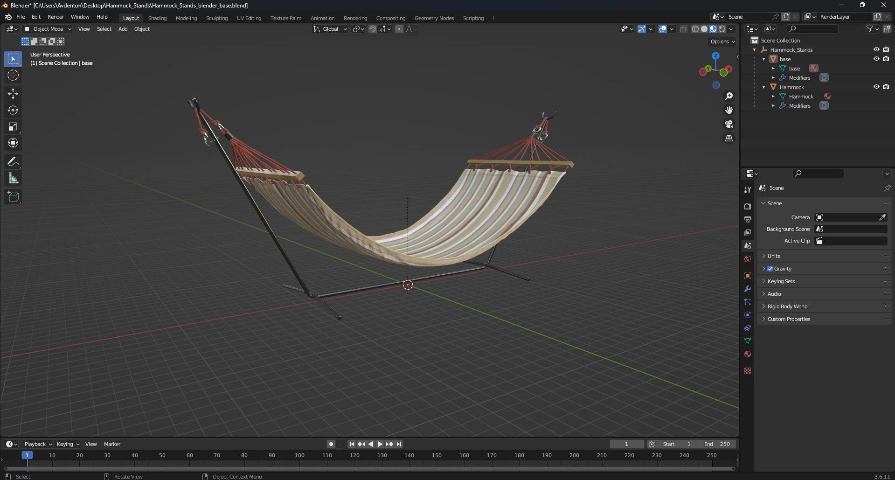Click the End frame field

coord(717,444)
